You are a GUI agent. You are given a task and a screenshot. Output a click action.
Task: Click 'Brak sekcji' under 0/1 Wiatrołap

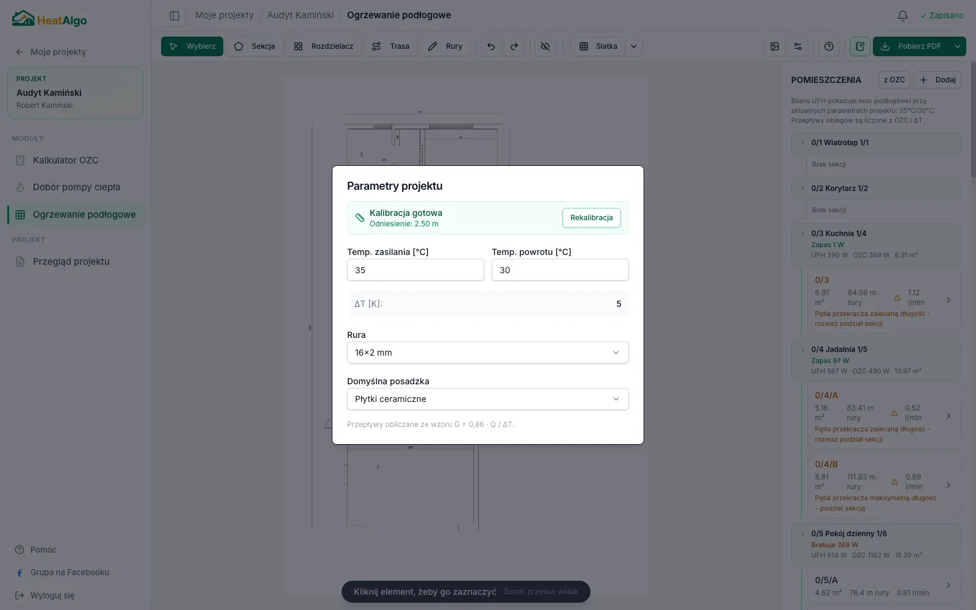[x=828, y=164]
